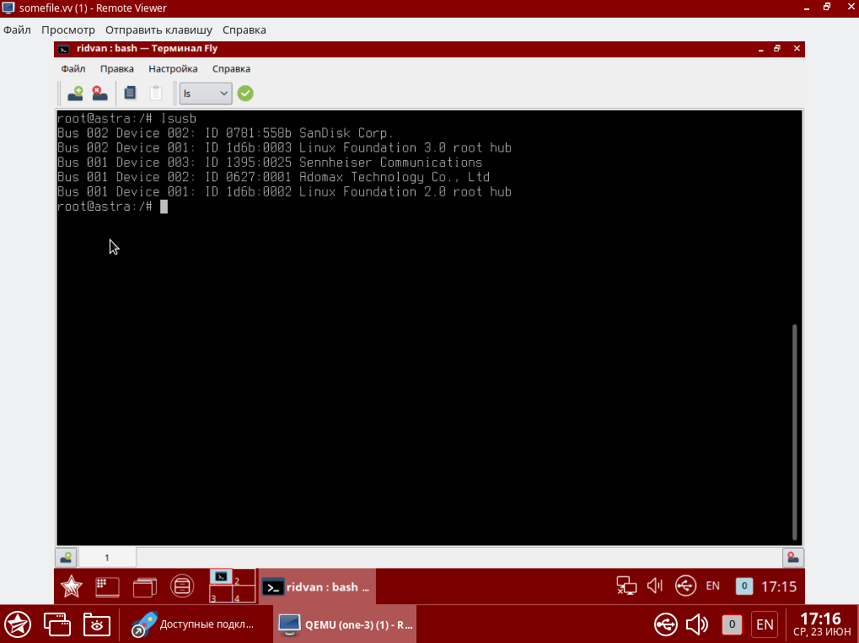Open the Просмотр menu in Remote Viewer
The image size is (859, 643).
[67, 29]
